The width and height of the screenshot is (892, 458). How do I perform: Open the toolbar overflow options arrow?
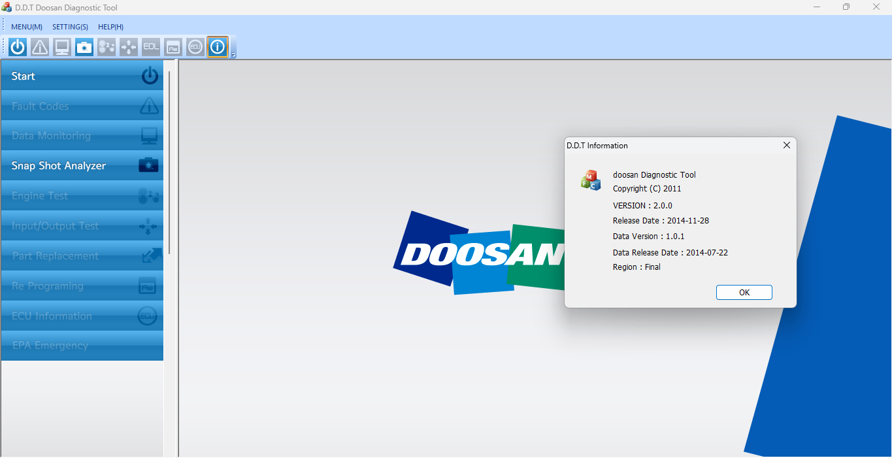tap(233, 55)
